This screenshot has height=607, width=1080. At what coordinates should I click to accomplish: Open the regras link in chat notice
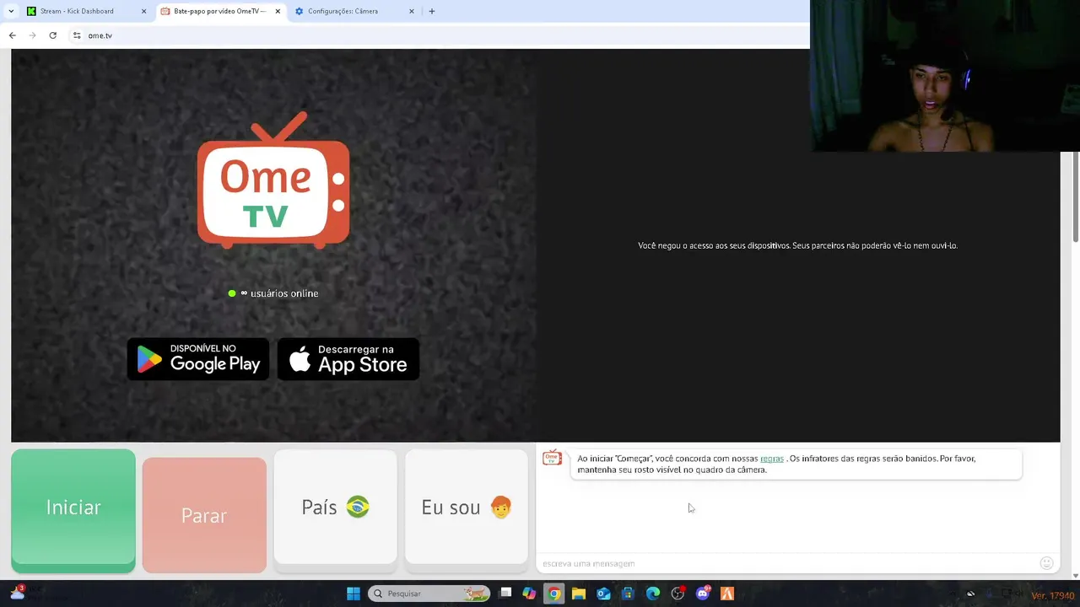pyautogui.click(x=772, y=459)
